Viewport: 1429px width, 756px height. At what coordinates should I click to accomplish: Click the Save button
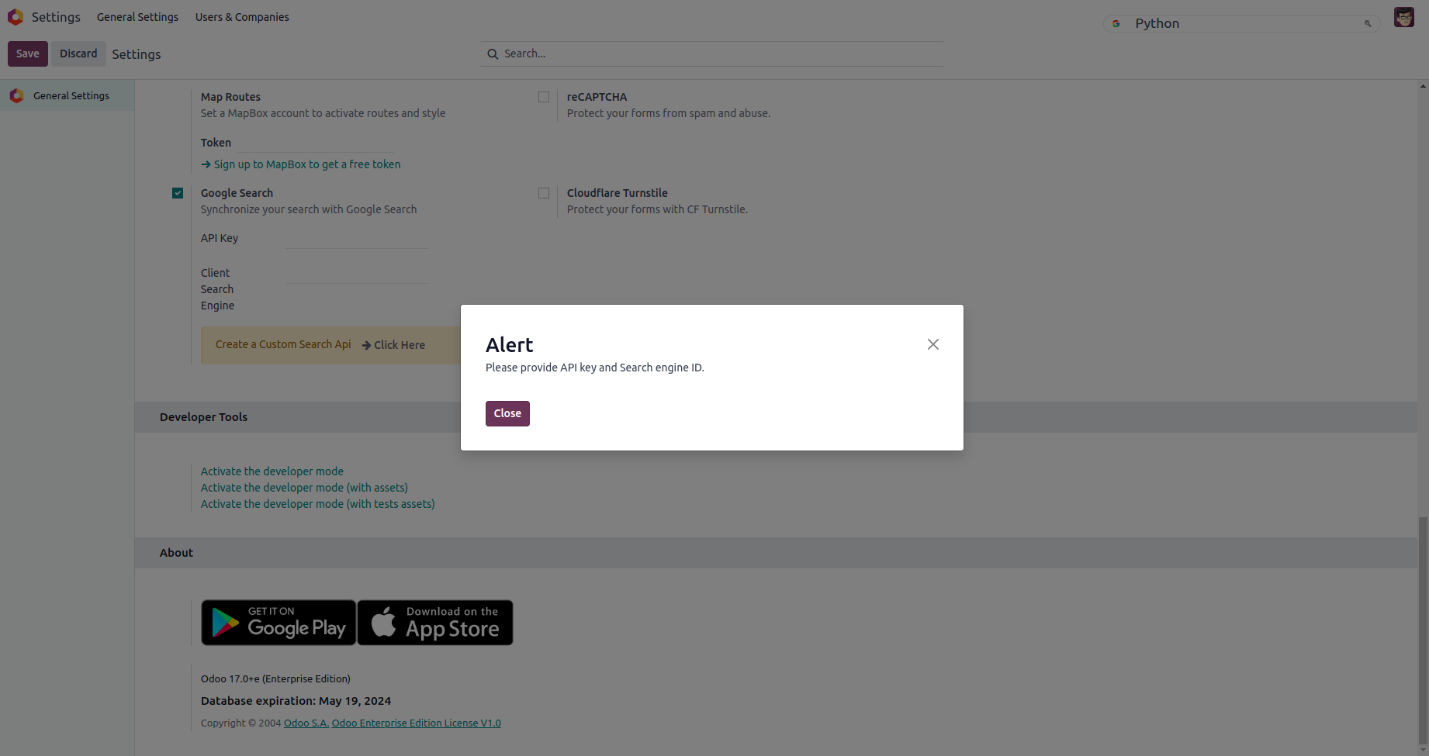coord(27,54)
